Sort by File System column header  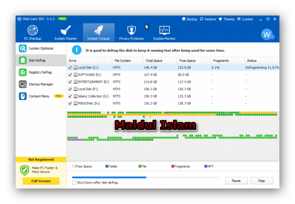(127, 61)
